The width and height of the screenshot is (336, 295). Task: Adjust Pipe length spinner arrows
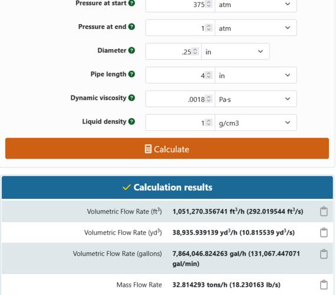(209, 75)
